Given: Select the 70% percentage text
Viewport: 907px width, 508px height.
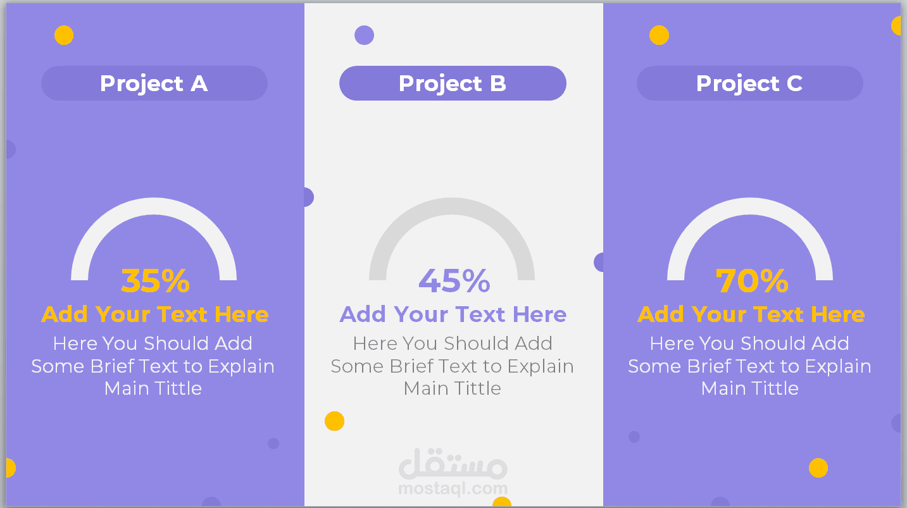Looking at the screenshot, I should pyautogui.click(x=752, y=281).
